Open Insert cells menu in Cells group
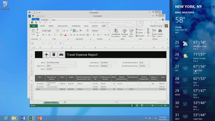215x121 pixels. point(140,30)
